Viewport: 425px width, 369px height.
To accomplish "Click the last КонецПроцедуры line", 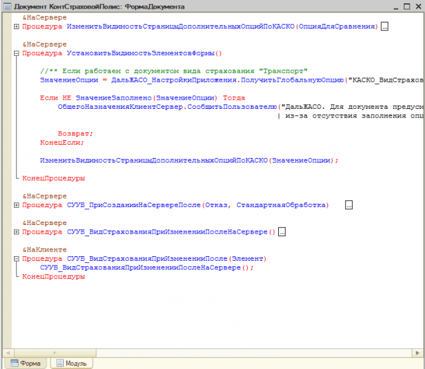I will point(54,277).
